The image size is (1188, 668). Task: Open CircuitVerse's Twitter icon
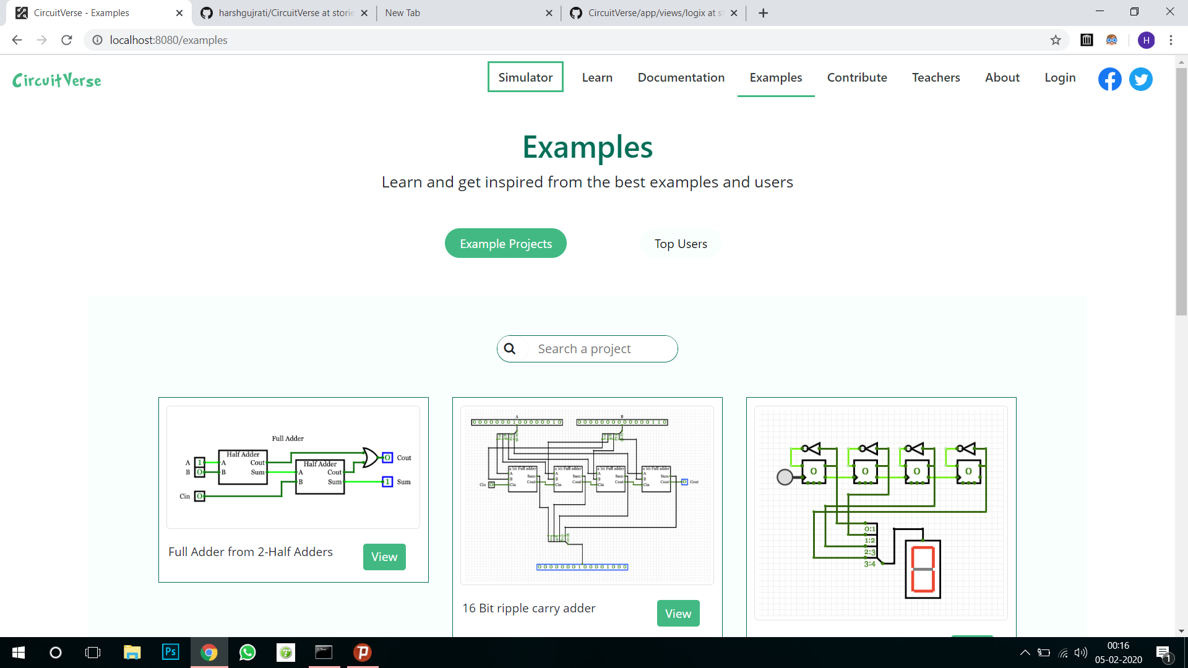(x=1140, y=79)
